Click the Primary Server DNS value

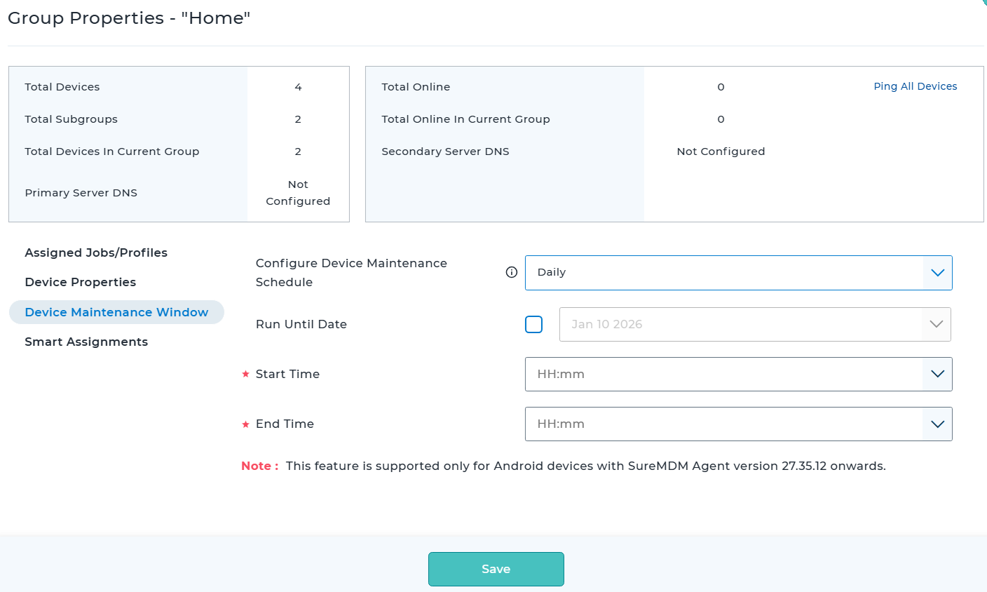[x=298, y=193]
